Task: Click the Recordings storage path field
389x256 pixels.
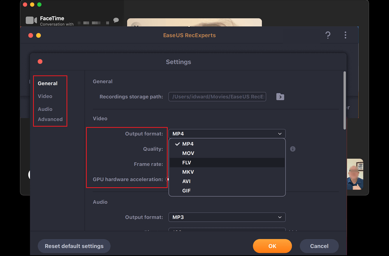Action: click(x=217, y=97)
